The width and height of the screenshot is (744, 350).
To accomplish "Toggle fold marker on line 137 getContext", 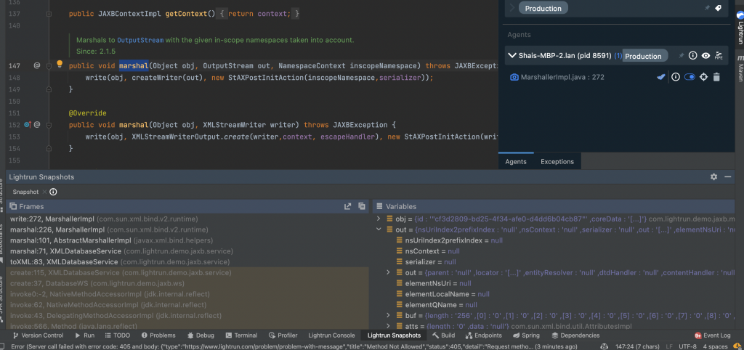I will 49,15.
